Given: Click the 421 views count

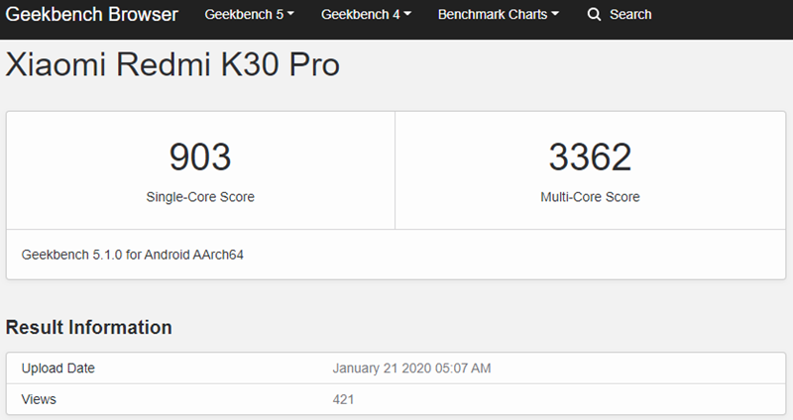Looking at the screenshot, I should pos(343,399).
